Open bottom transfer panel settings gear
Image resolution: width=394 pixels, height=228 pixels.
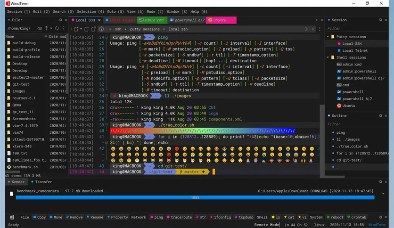[381, 182]
